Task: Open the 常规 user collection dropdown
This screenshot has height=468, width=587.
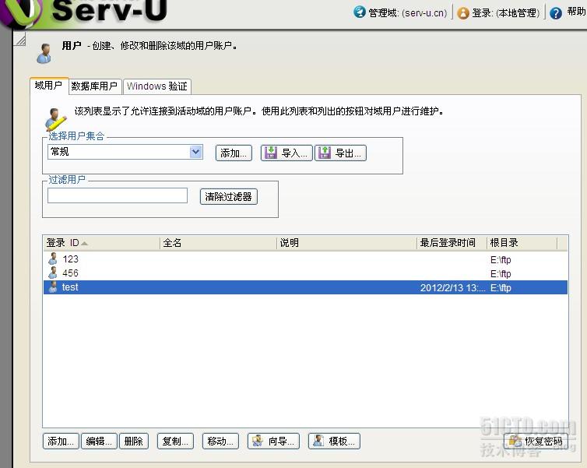Action: (x=125, y=152)
